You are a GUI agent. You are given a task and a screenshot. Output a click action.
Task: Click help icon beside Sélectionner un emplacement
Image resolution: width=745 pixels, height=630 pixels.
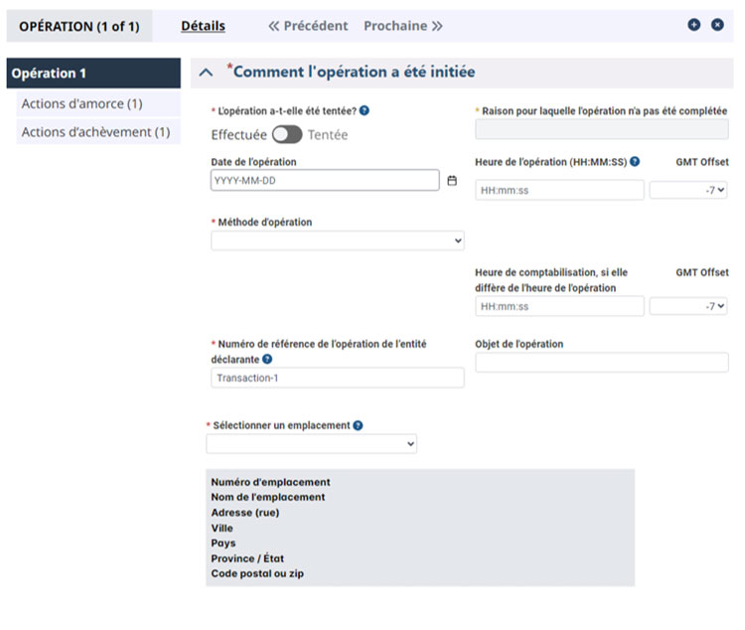coord(358,425)
